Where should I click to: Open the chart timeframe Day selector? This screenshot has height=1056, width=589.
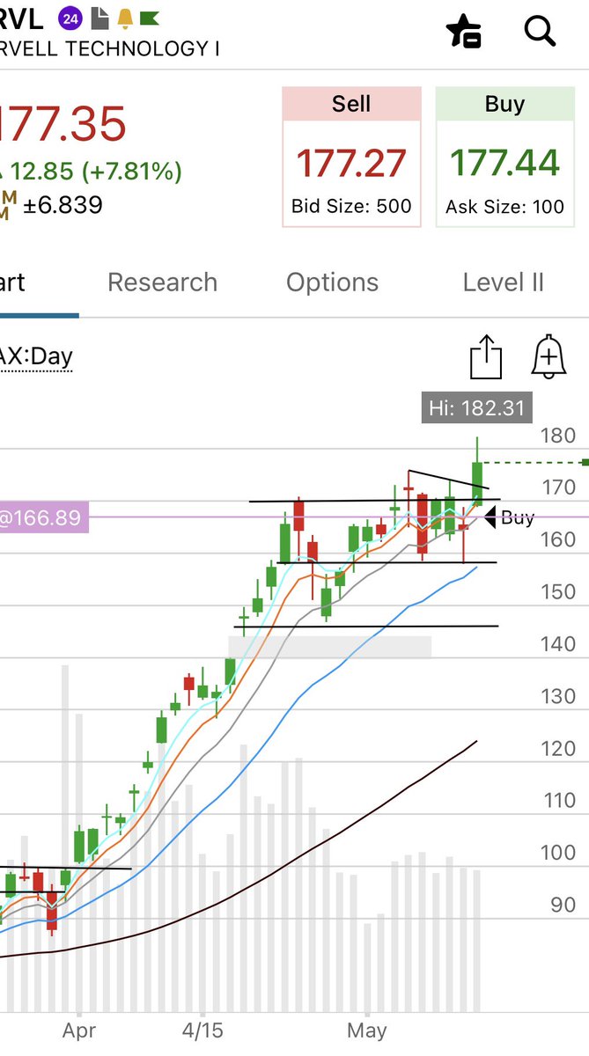36,356
